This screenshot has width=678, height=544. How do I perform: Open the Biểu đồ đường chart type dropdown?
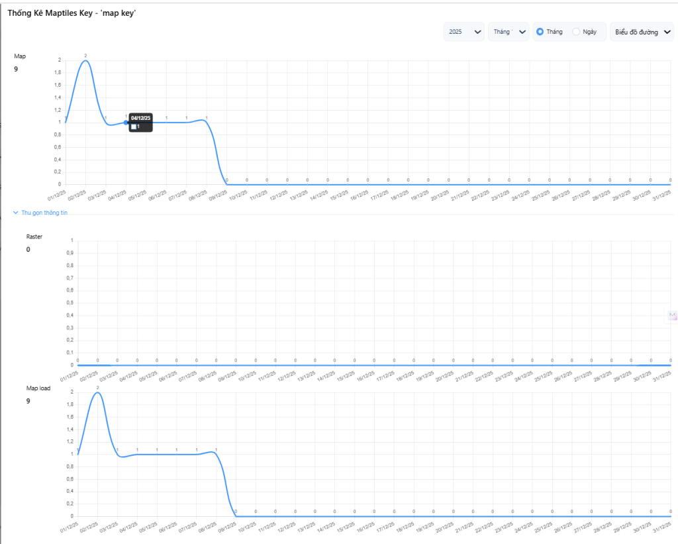[641, 32]
